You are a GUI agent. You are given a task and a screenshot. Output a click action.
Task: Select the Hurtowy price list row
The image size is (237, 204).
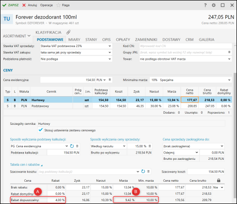tap(118, 100)
